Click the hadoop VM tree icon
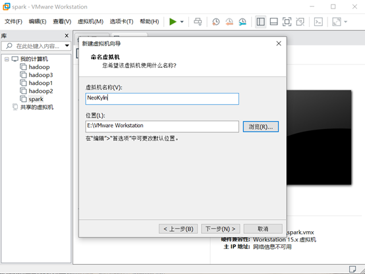 (23, 67)
